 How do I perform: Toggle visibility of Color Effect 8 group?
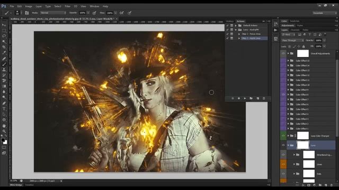pyautogui.click(x=283, y=94)
